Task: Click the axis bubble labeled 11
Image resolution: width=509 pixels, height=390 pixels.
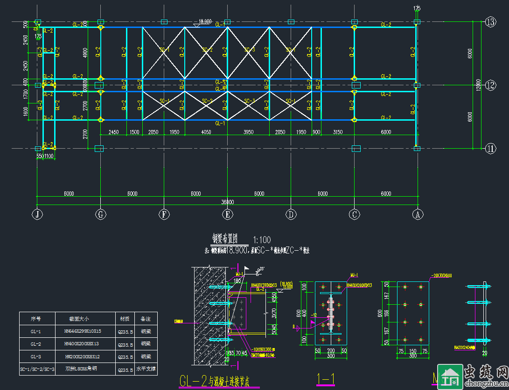Action: tap(490, 149)
